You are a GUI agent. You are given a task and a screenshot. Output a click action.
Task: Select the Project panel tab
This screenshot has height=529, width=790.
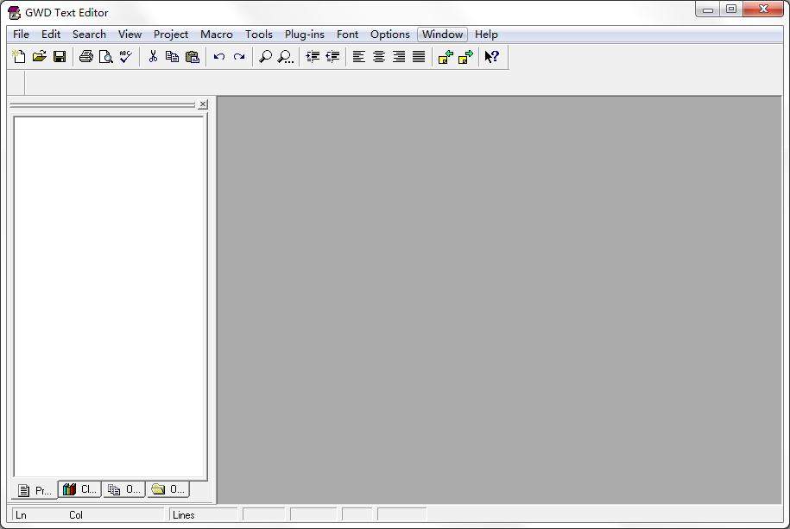click(x=34, y=489)
